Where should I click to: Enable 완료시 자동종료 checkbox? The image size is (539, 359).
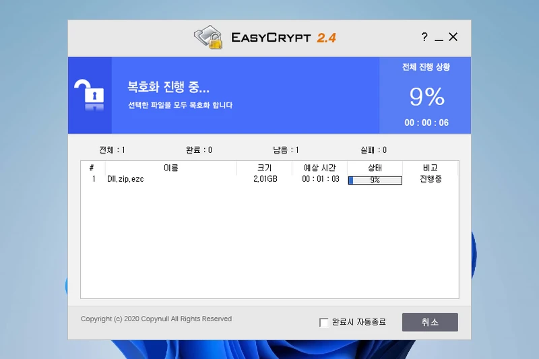pyautogui.click(x=323, y=323)
